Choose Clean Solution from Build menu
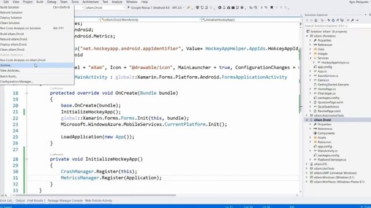Viewport: 371px width, 208px height. point(37,23)
